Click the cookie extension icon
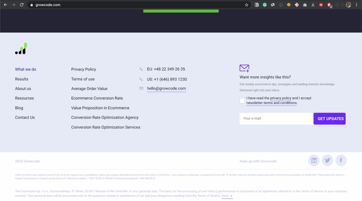The height and width of the screenshot is (201, 362). (289, 5)
